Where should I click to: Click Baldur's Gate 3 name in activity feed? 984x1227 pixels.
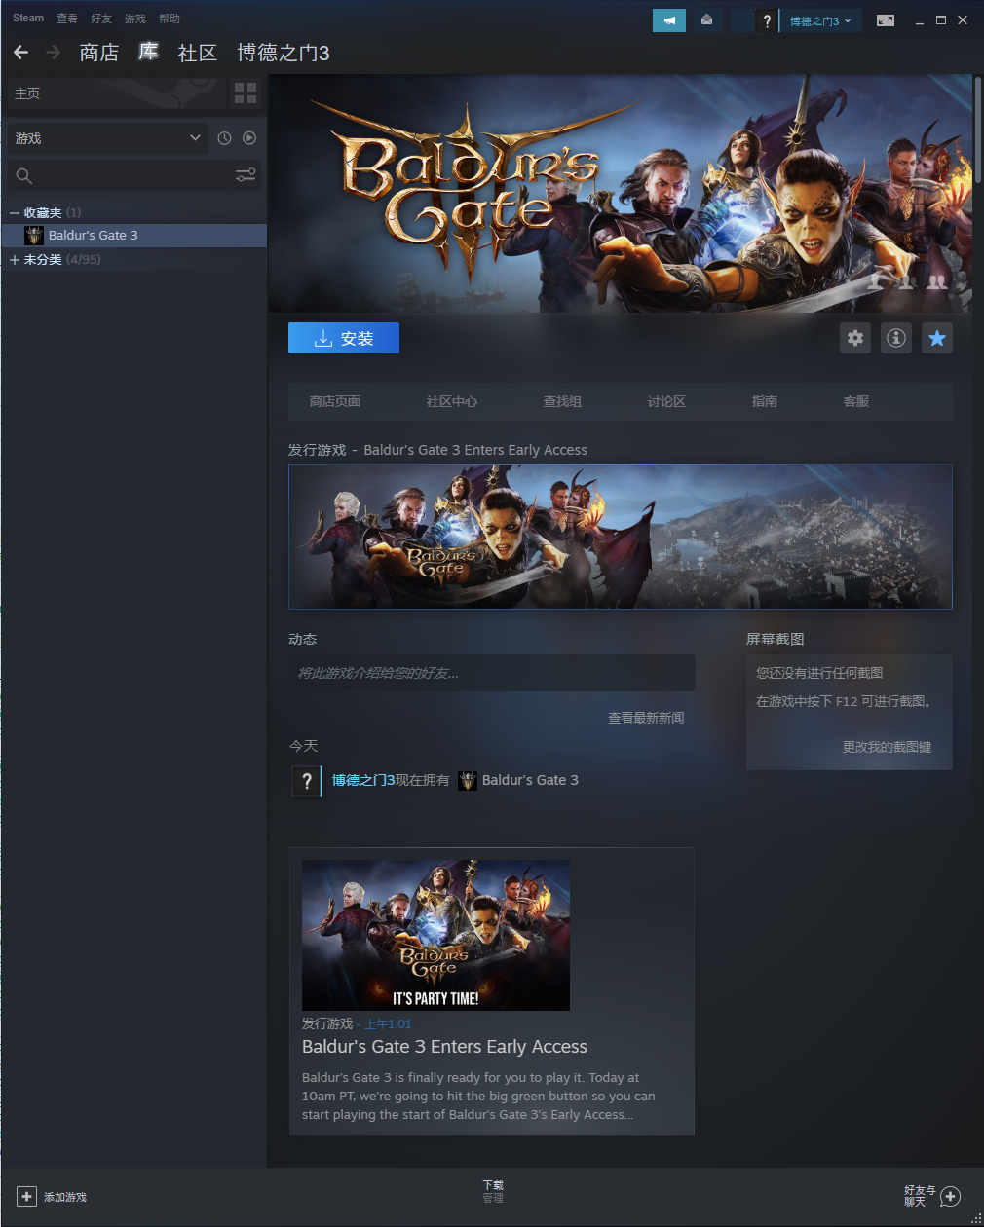(530, 780)
